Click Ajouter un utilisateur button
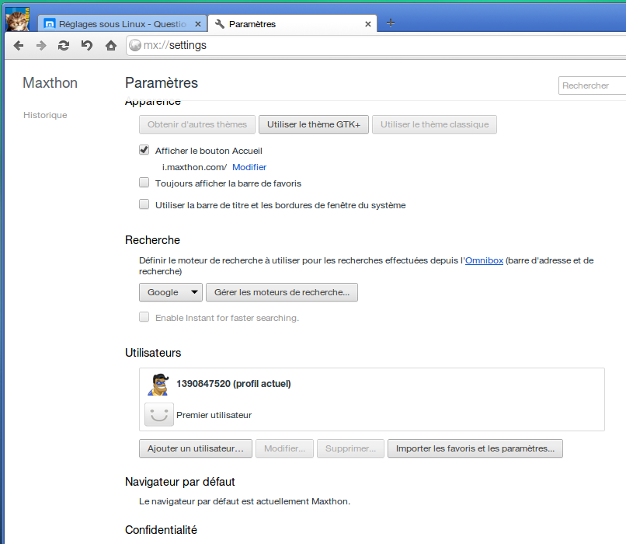 coord(196,448)
